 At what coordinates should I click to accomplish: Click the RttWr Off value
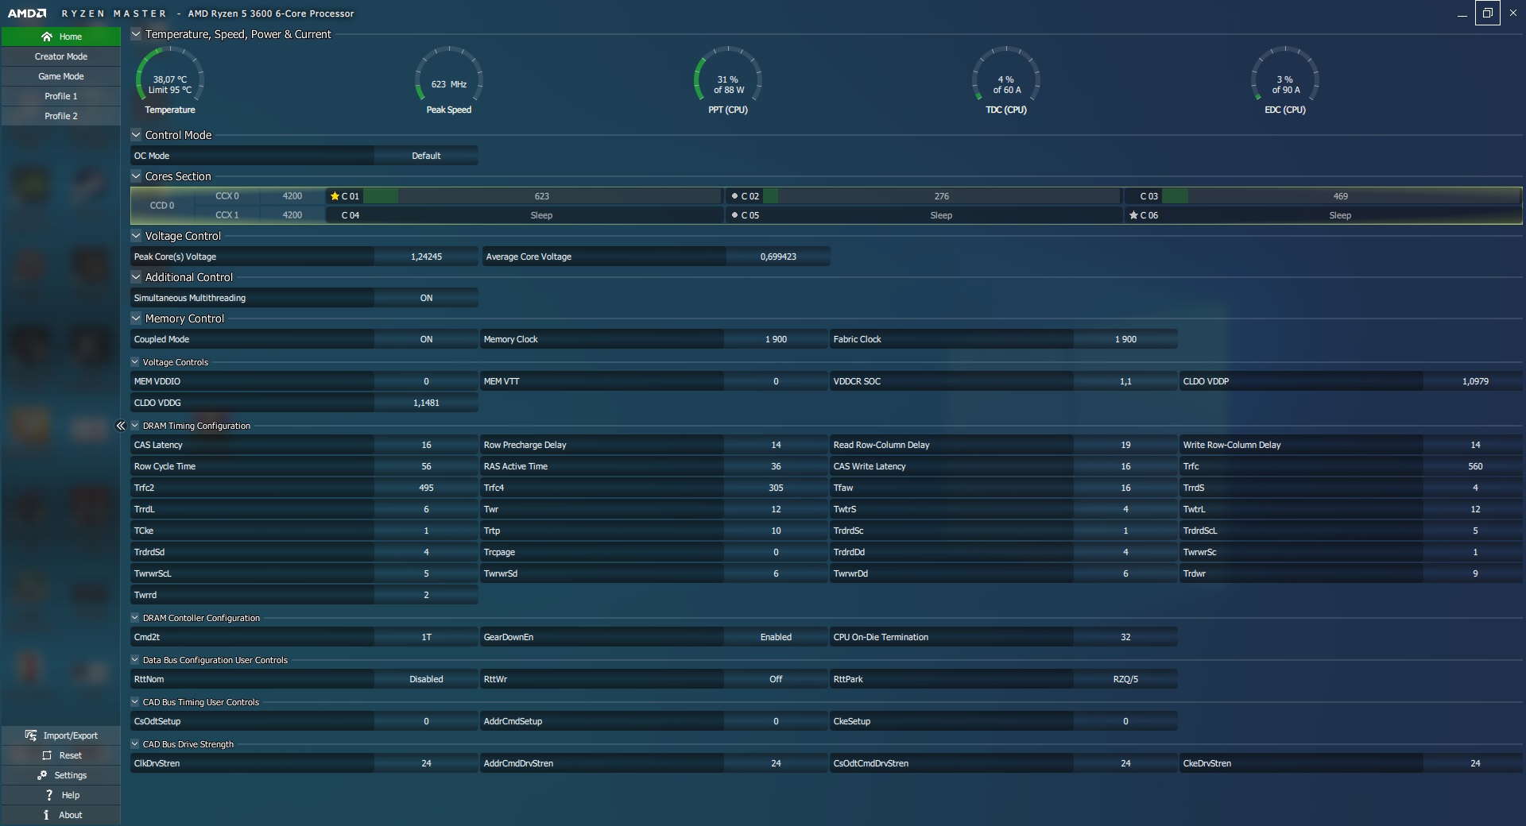pos(776,679)
